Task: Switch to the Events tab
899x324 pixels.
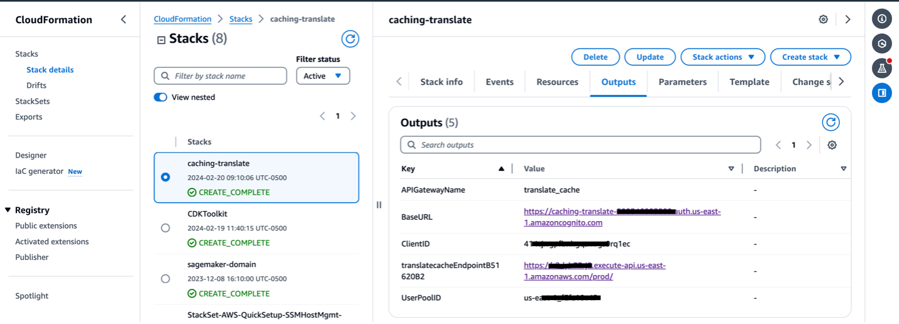Action: pos(500,82)
